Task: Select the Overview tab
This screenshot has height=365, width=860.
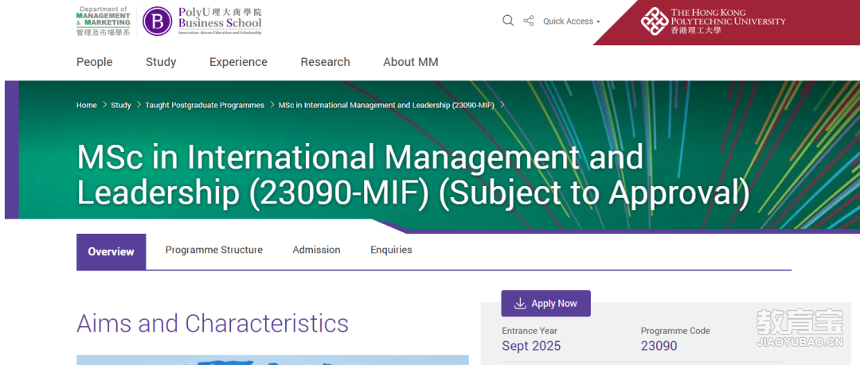Action: pos(111,251)
